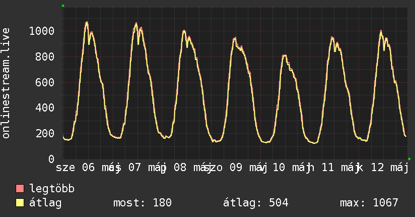
Task: Click the 600 y-axis label
Action: click(x=45, y=82)
